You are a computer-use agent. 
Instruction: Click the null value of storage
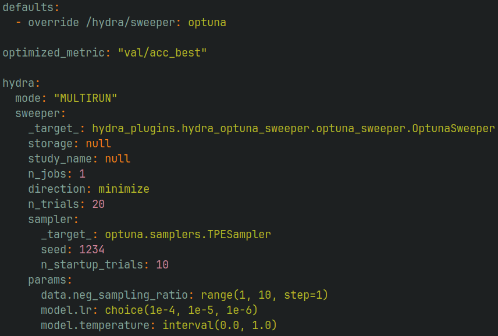point(98,144)
